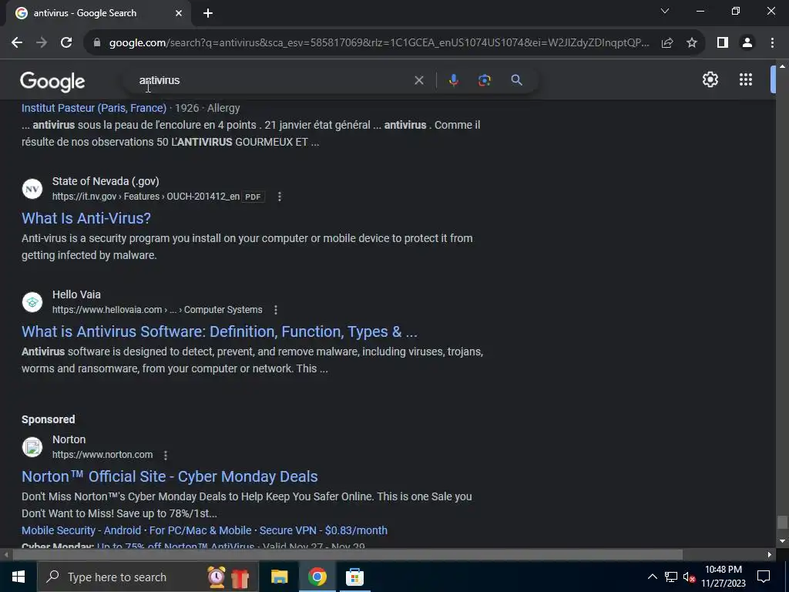789x592 pixels.
Task: Start a voice search with microphone
Action: click(453, 80)
